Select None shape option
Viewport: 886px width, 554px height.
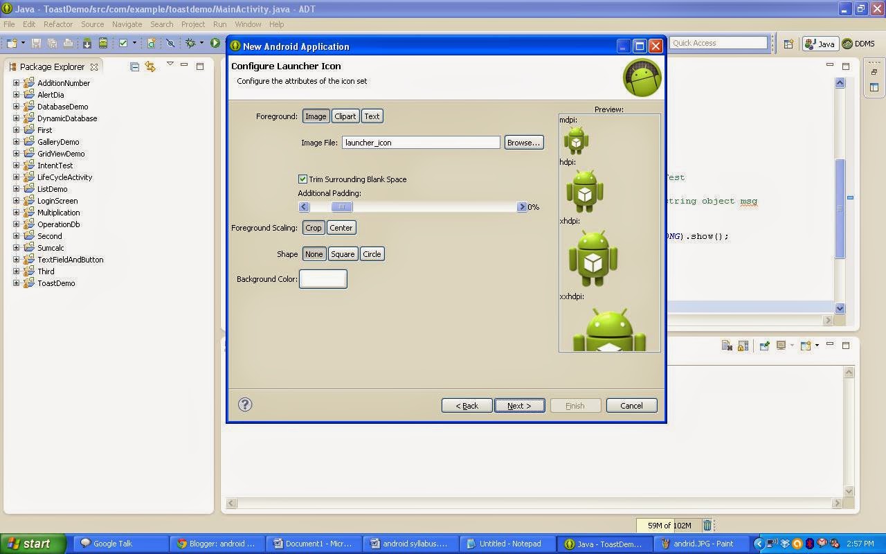[x=314, y=254]
